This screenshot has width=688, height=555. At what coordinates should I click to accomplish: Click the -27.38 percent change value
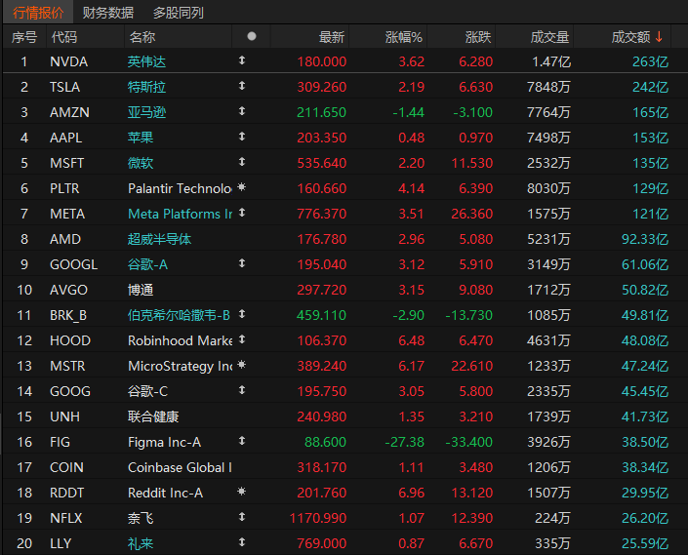[x=405, y=442]
